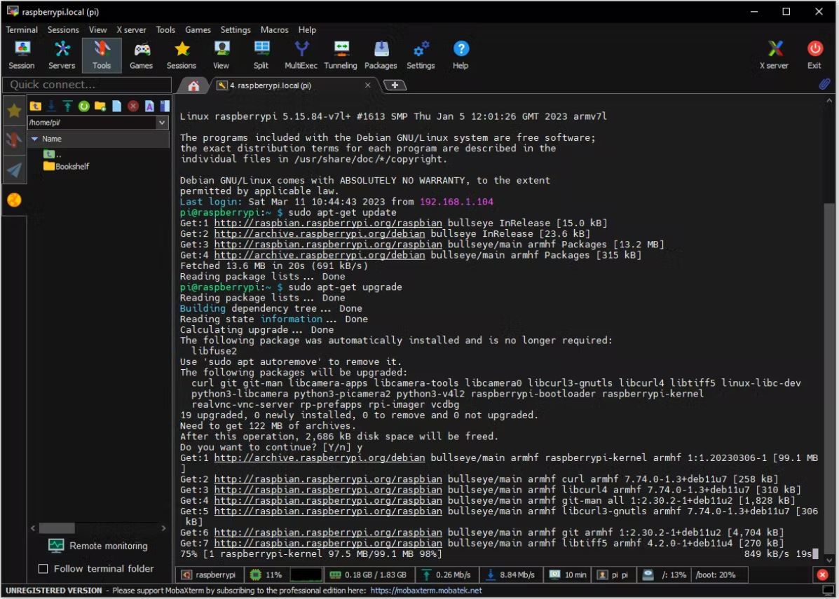Close the red X monitoring bar button
Viewport: 839px width, 599px height.
(822, 575)
